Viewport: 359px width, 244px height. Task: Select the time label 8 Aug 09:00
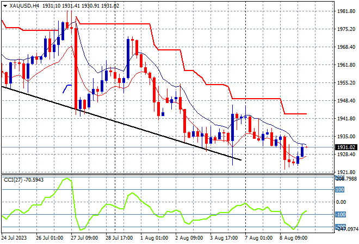[293, 238]
